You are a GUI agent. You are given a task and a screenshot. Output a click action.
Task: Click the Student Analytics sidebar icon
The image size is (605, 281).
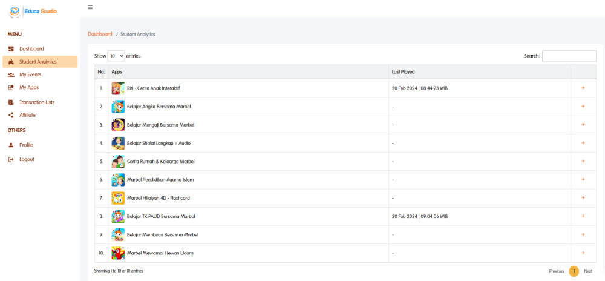click(x=11, y=62)
